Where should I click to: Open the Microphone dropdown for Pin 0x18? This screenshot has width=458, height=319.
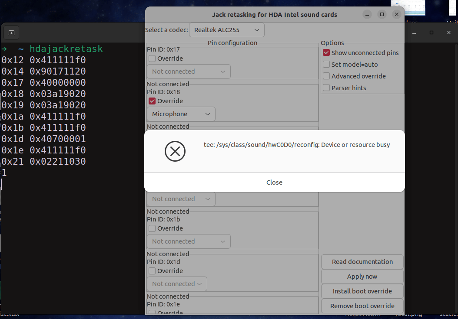click(181, 114)
